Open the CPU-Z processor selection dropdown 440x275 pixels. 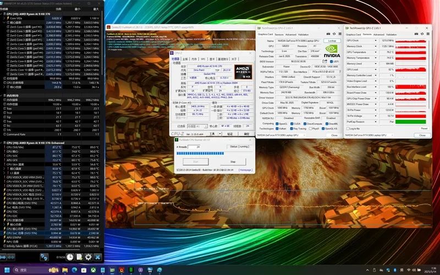[x=197, y=127]
